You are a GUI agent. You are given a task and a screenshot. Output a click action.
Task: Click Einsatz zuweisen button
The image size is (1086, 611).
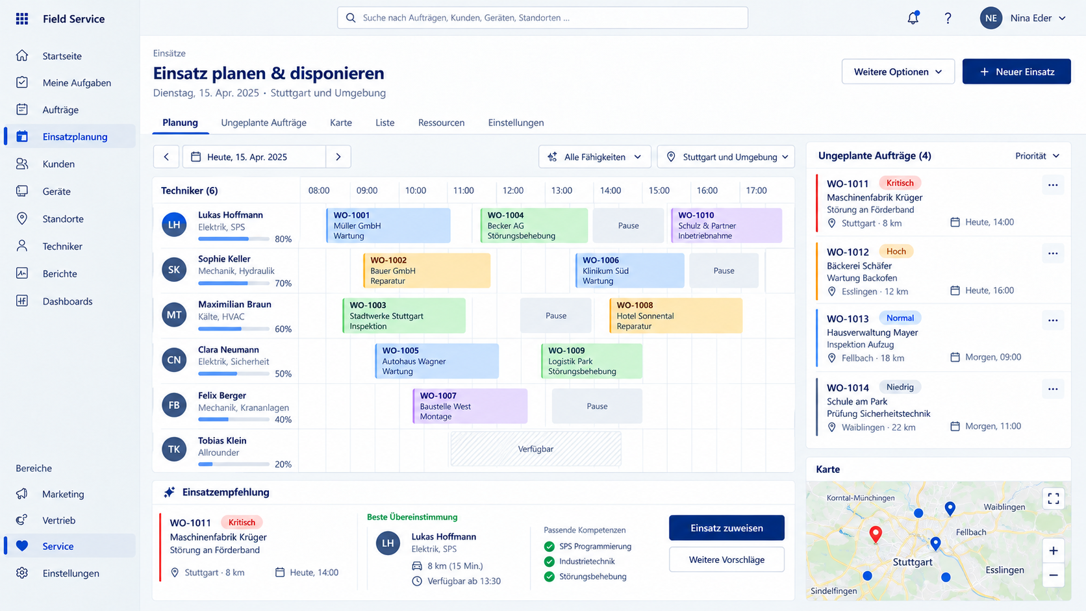pos(727,528)
